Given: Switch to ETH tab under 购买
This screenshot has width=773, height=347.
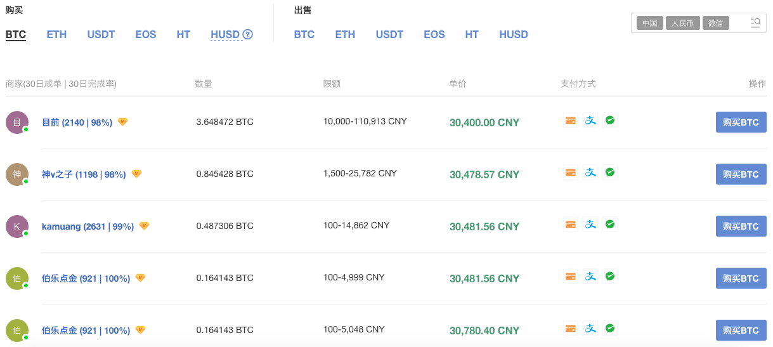Looking at the screenshot, I should point(56,35).
